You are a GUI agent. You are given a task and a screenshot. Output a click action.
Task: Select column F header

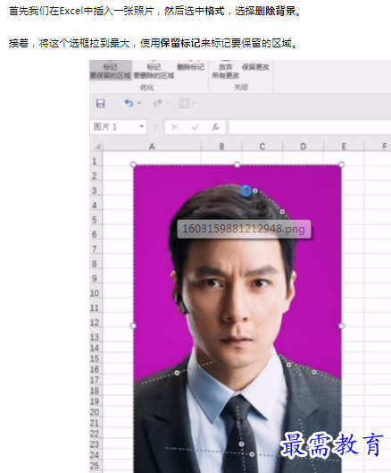click(378, 147)
